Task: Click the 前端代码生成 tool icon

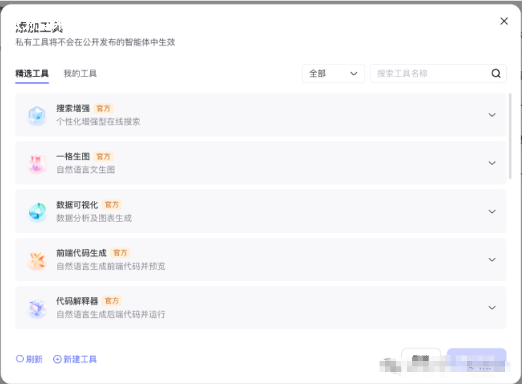Action: [37, 260]
